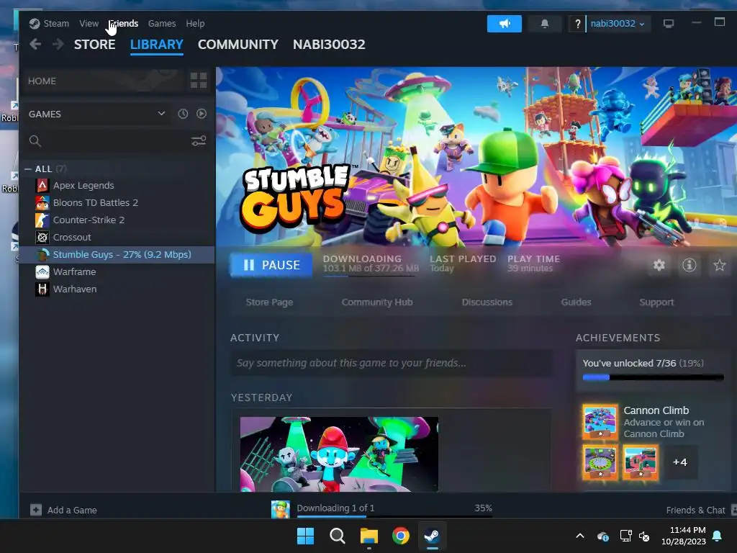737x553 pixels.
Task: Expand the GAMES filter dropdown
Action: (161, 114)
